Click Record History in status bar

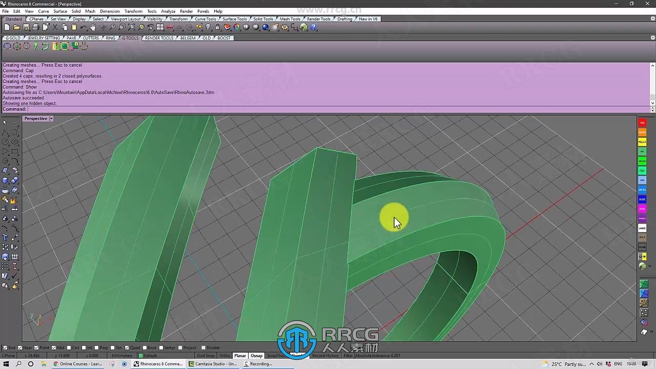point(325,356)
